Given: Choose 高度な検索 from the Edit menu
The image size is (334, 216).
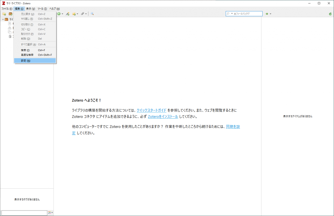Looking at the screenshot, I should [35, 55].
